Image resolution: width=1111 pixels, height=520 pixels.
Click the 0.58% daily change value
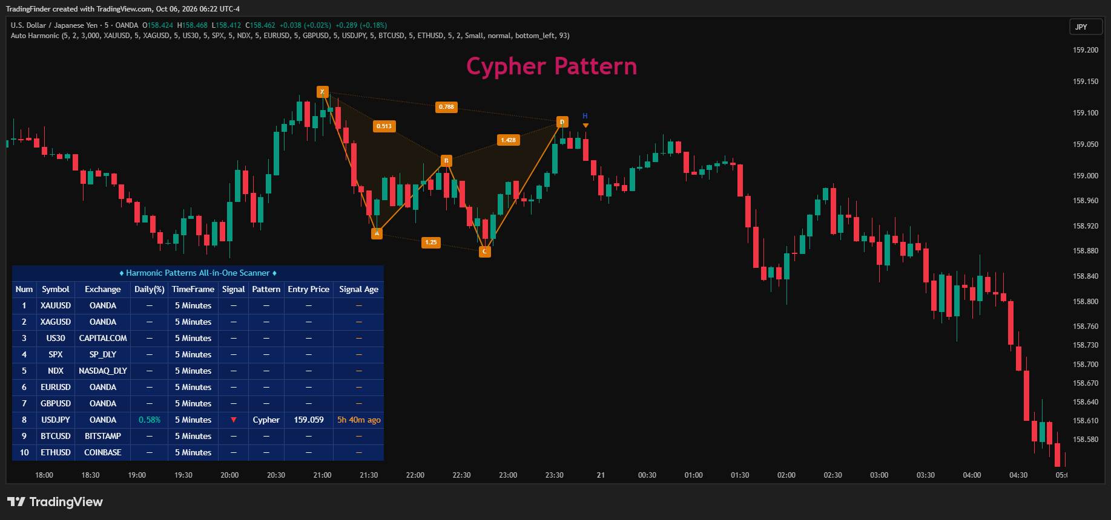[x=150, y=420]
